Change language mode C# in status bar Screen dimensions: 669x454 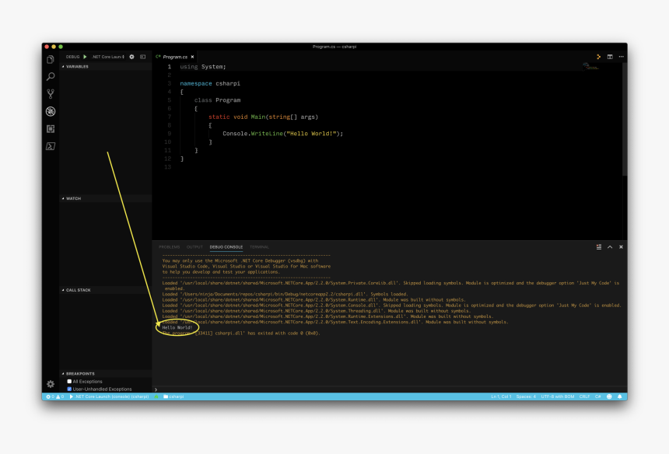[x=598, y=396]
